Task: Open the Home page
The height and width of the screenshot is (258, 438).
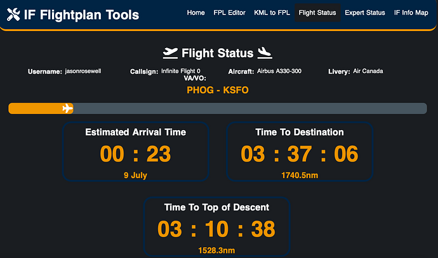Action: 196,13
